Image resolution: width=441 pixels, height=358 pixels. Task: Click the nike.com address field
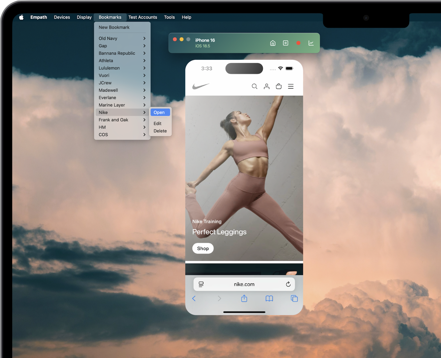pyautogui.click(x=244, y=284)
